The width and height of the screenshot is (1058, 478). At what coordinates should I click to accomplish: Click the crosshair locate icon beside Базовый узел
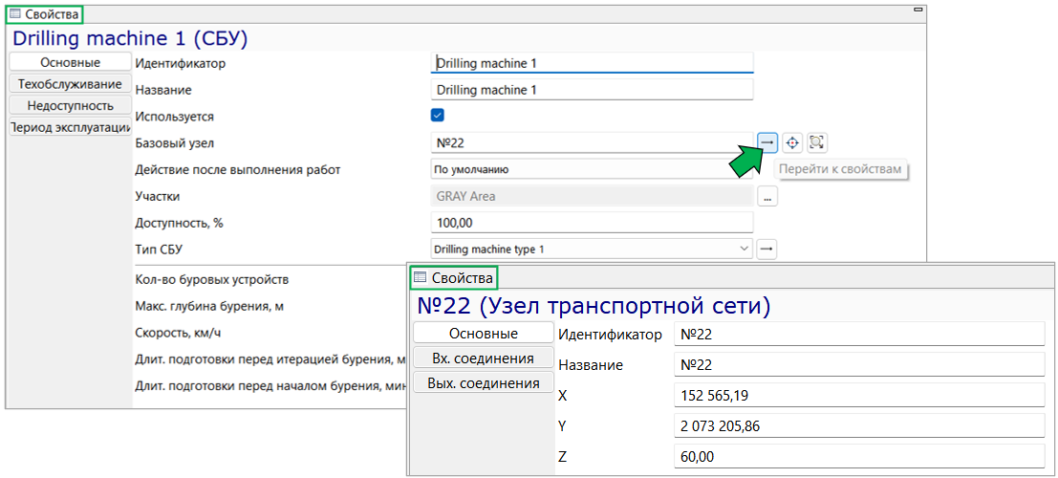click(792, 142)
